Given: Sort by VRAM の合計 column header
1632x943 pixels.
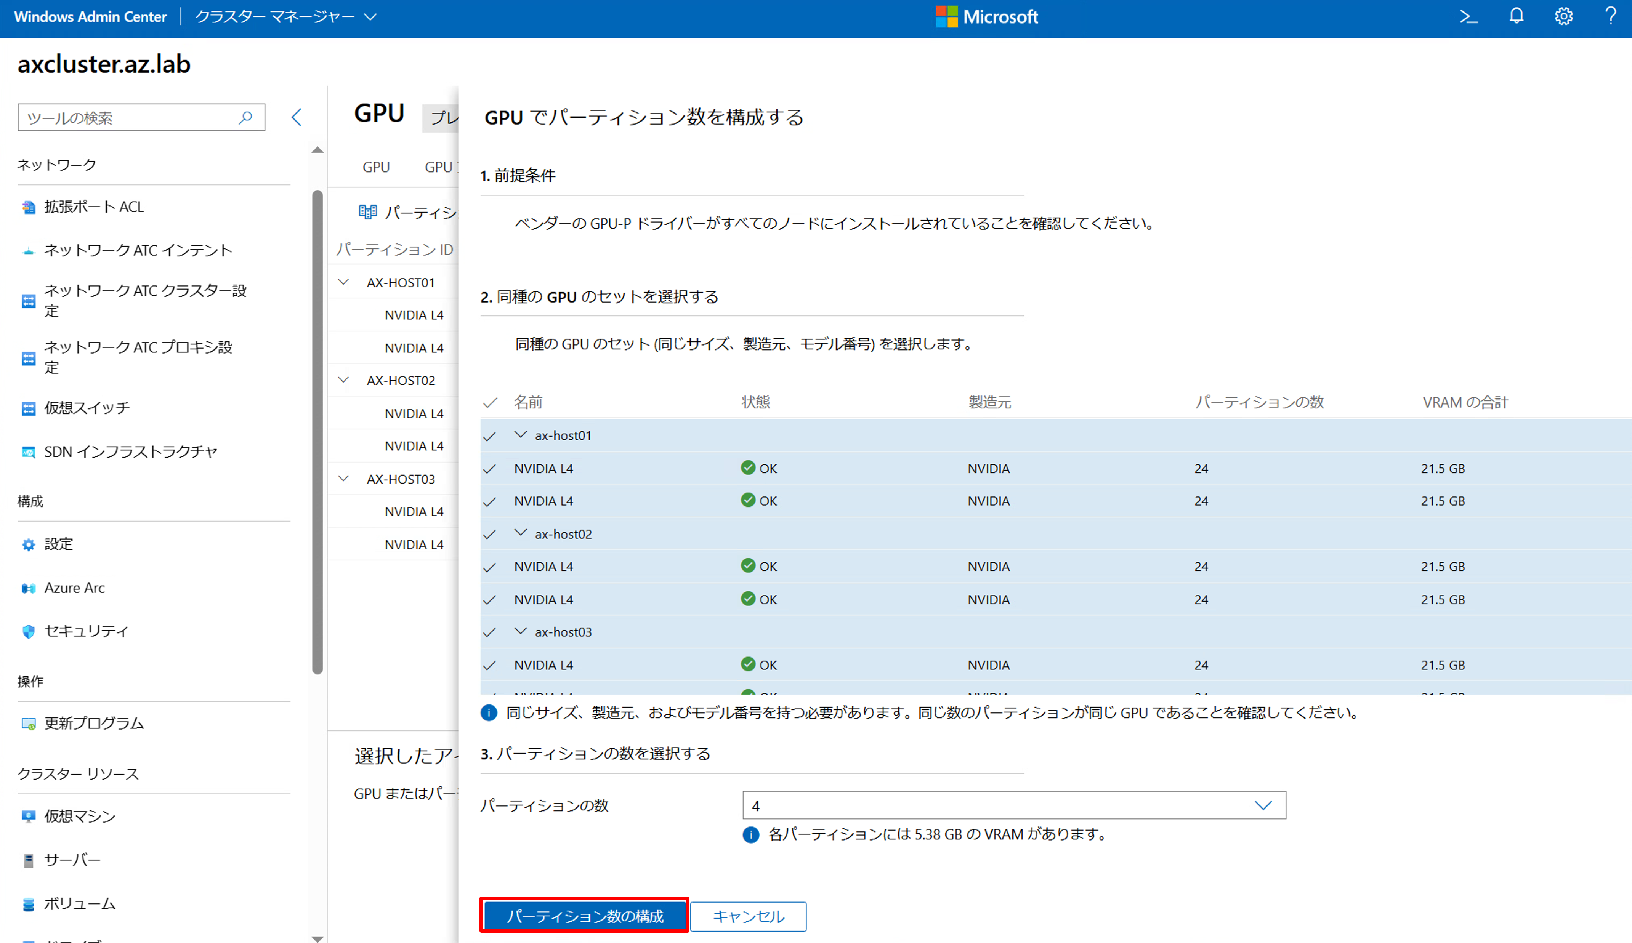Looking at the screenshot, I should pos(1465,403).
